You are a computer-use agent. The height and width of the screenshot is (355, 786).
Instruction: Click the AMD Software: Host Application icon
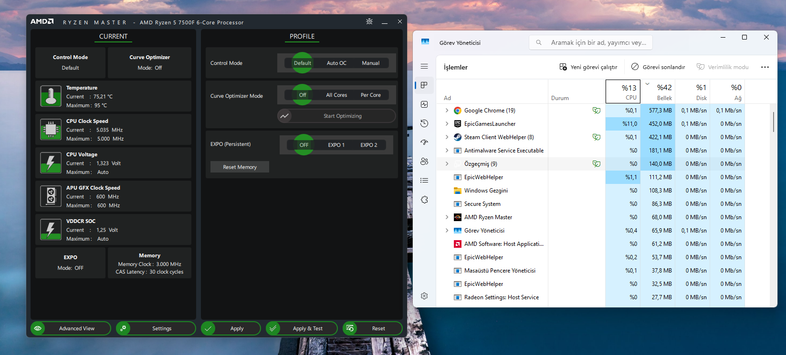coord(458,244)
